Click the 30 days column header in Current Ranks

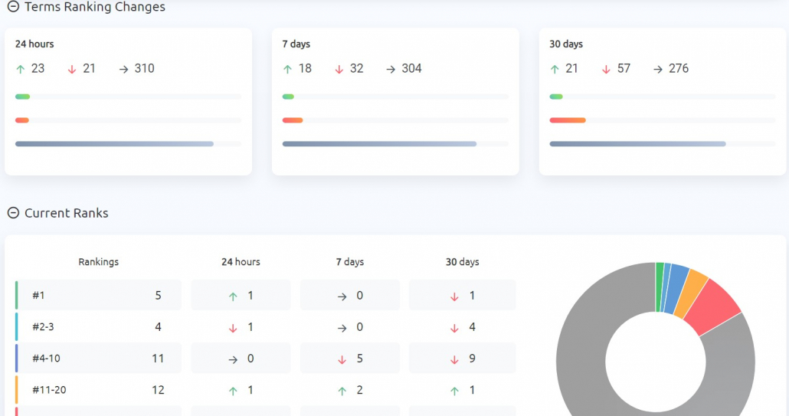(x=462, y=261)
